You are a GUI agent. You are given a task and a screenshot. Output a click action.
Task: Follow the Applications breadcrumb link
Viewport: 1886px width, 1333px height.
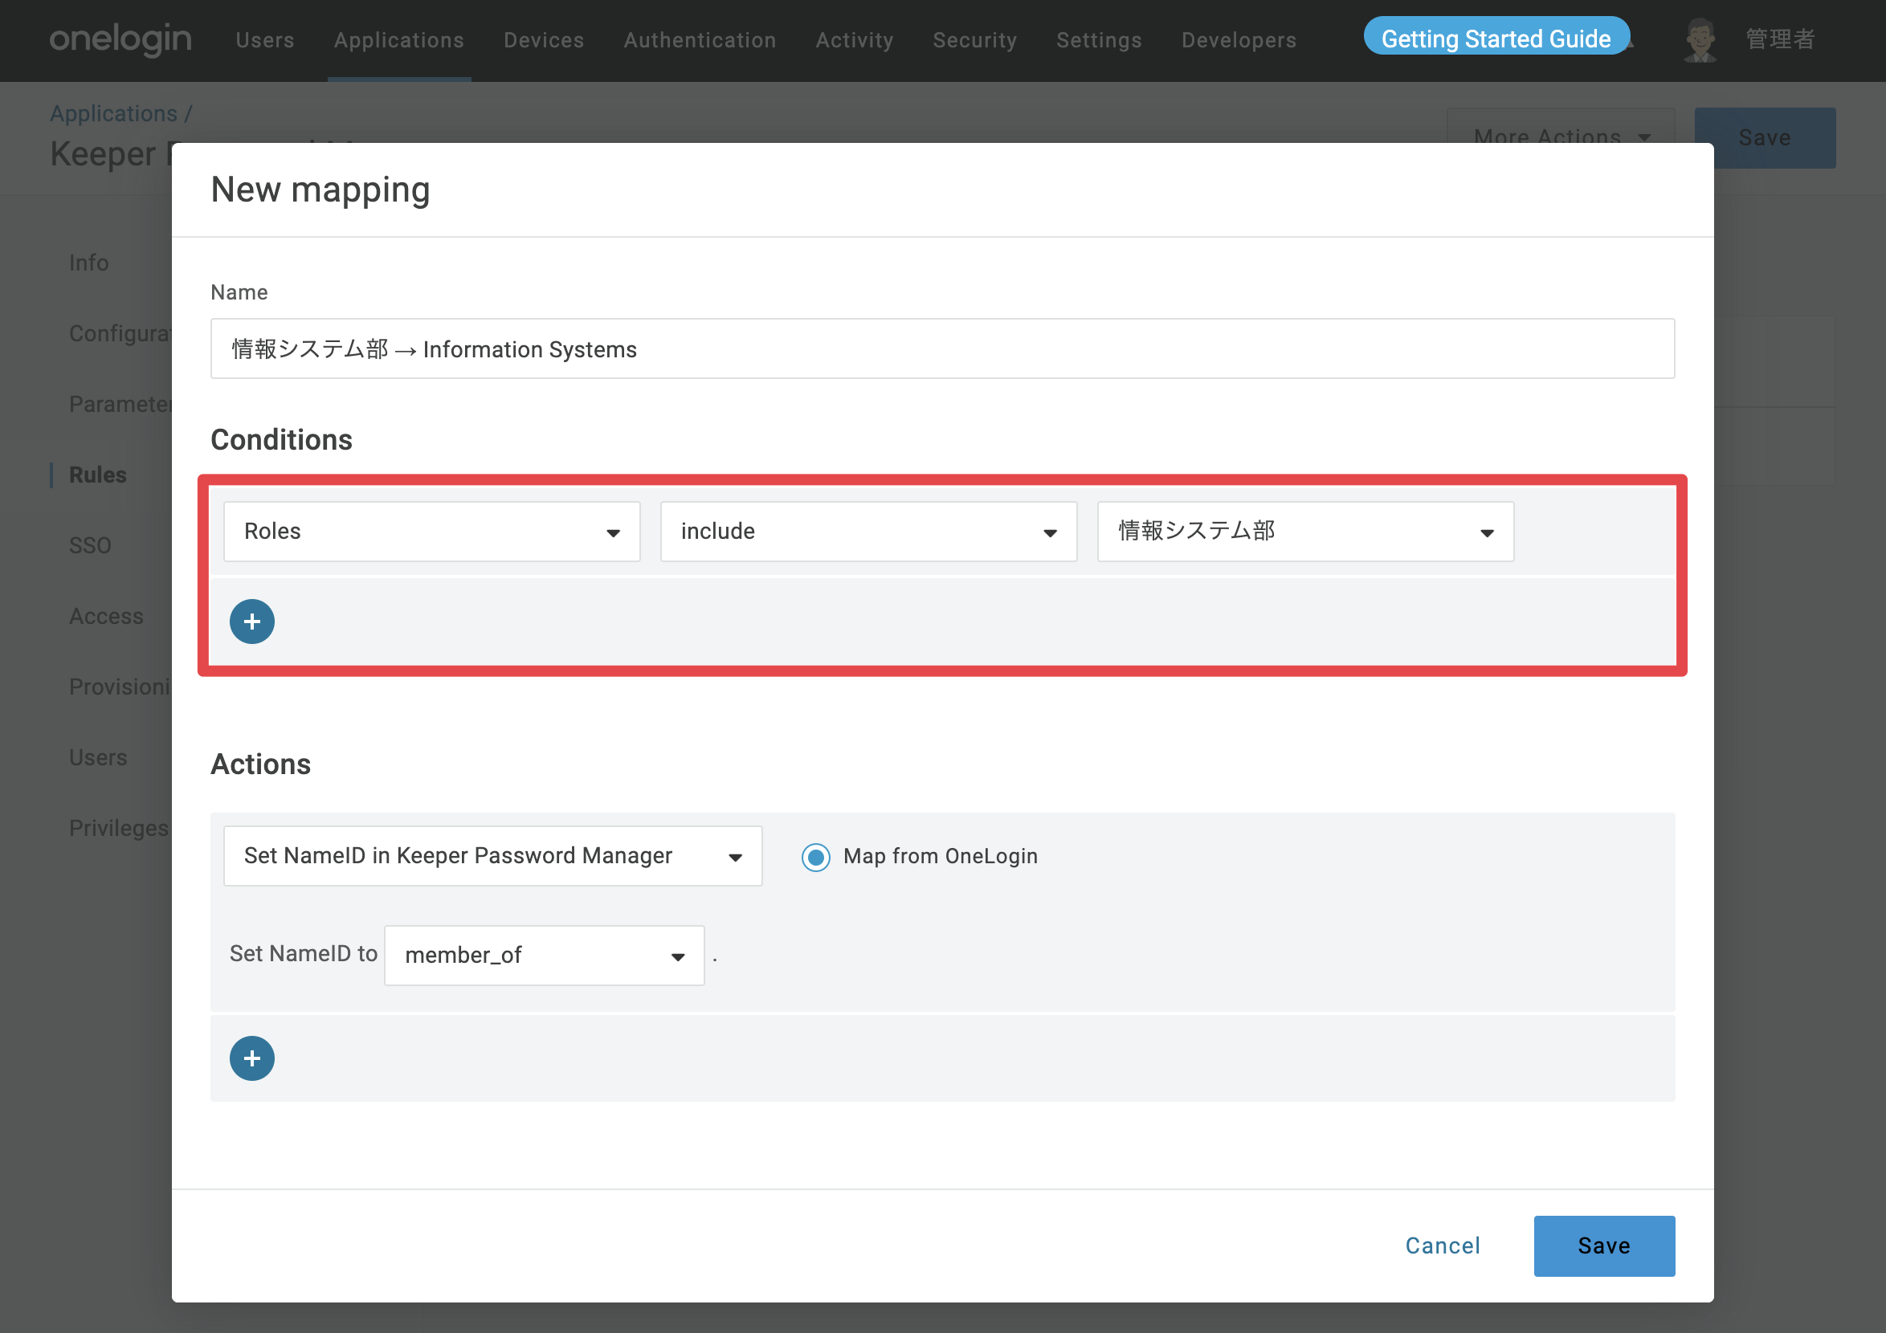tap(113, 113)
